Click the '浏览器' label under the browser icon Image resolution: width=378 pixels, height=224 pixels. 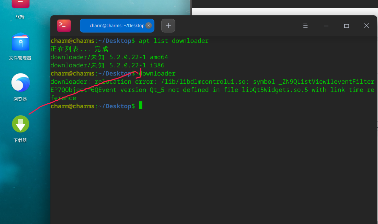point(20,99)
